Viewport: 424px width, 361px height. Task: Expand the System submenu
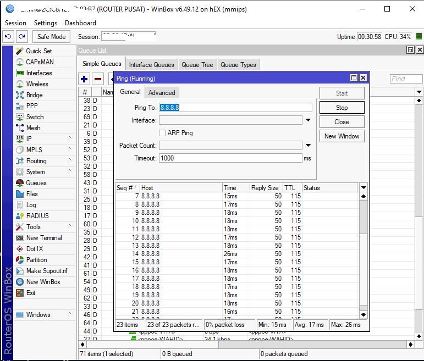(70, 171)
